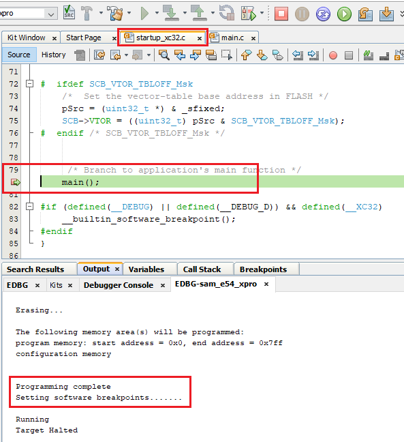Toggle Highlight Search icon

click(211, 55)
